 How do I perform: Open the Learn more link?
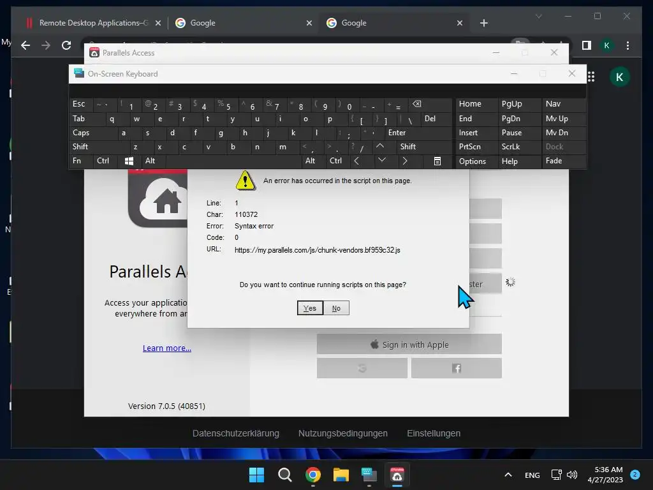[167, 348]
